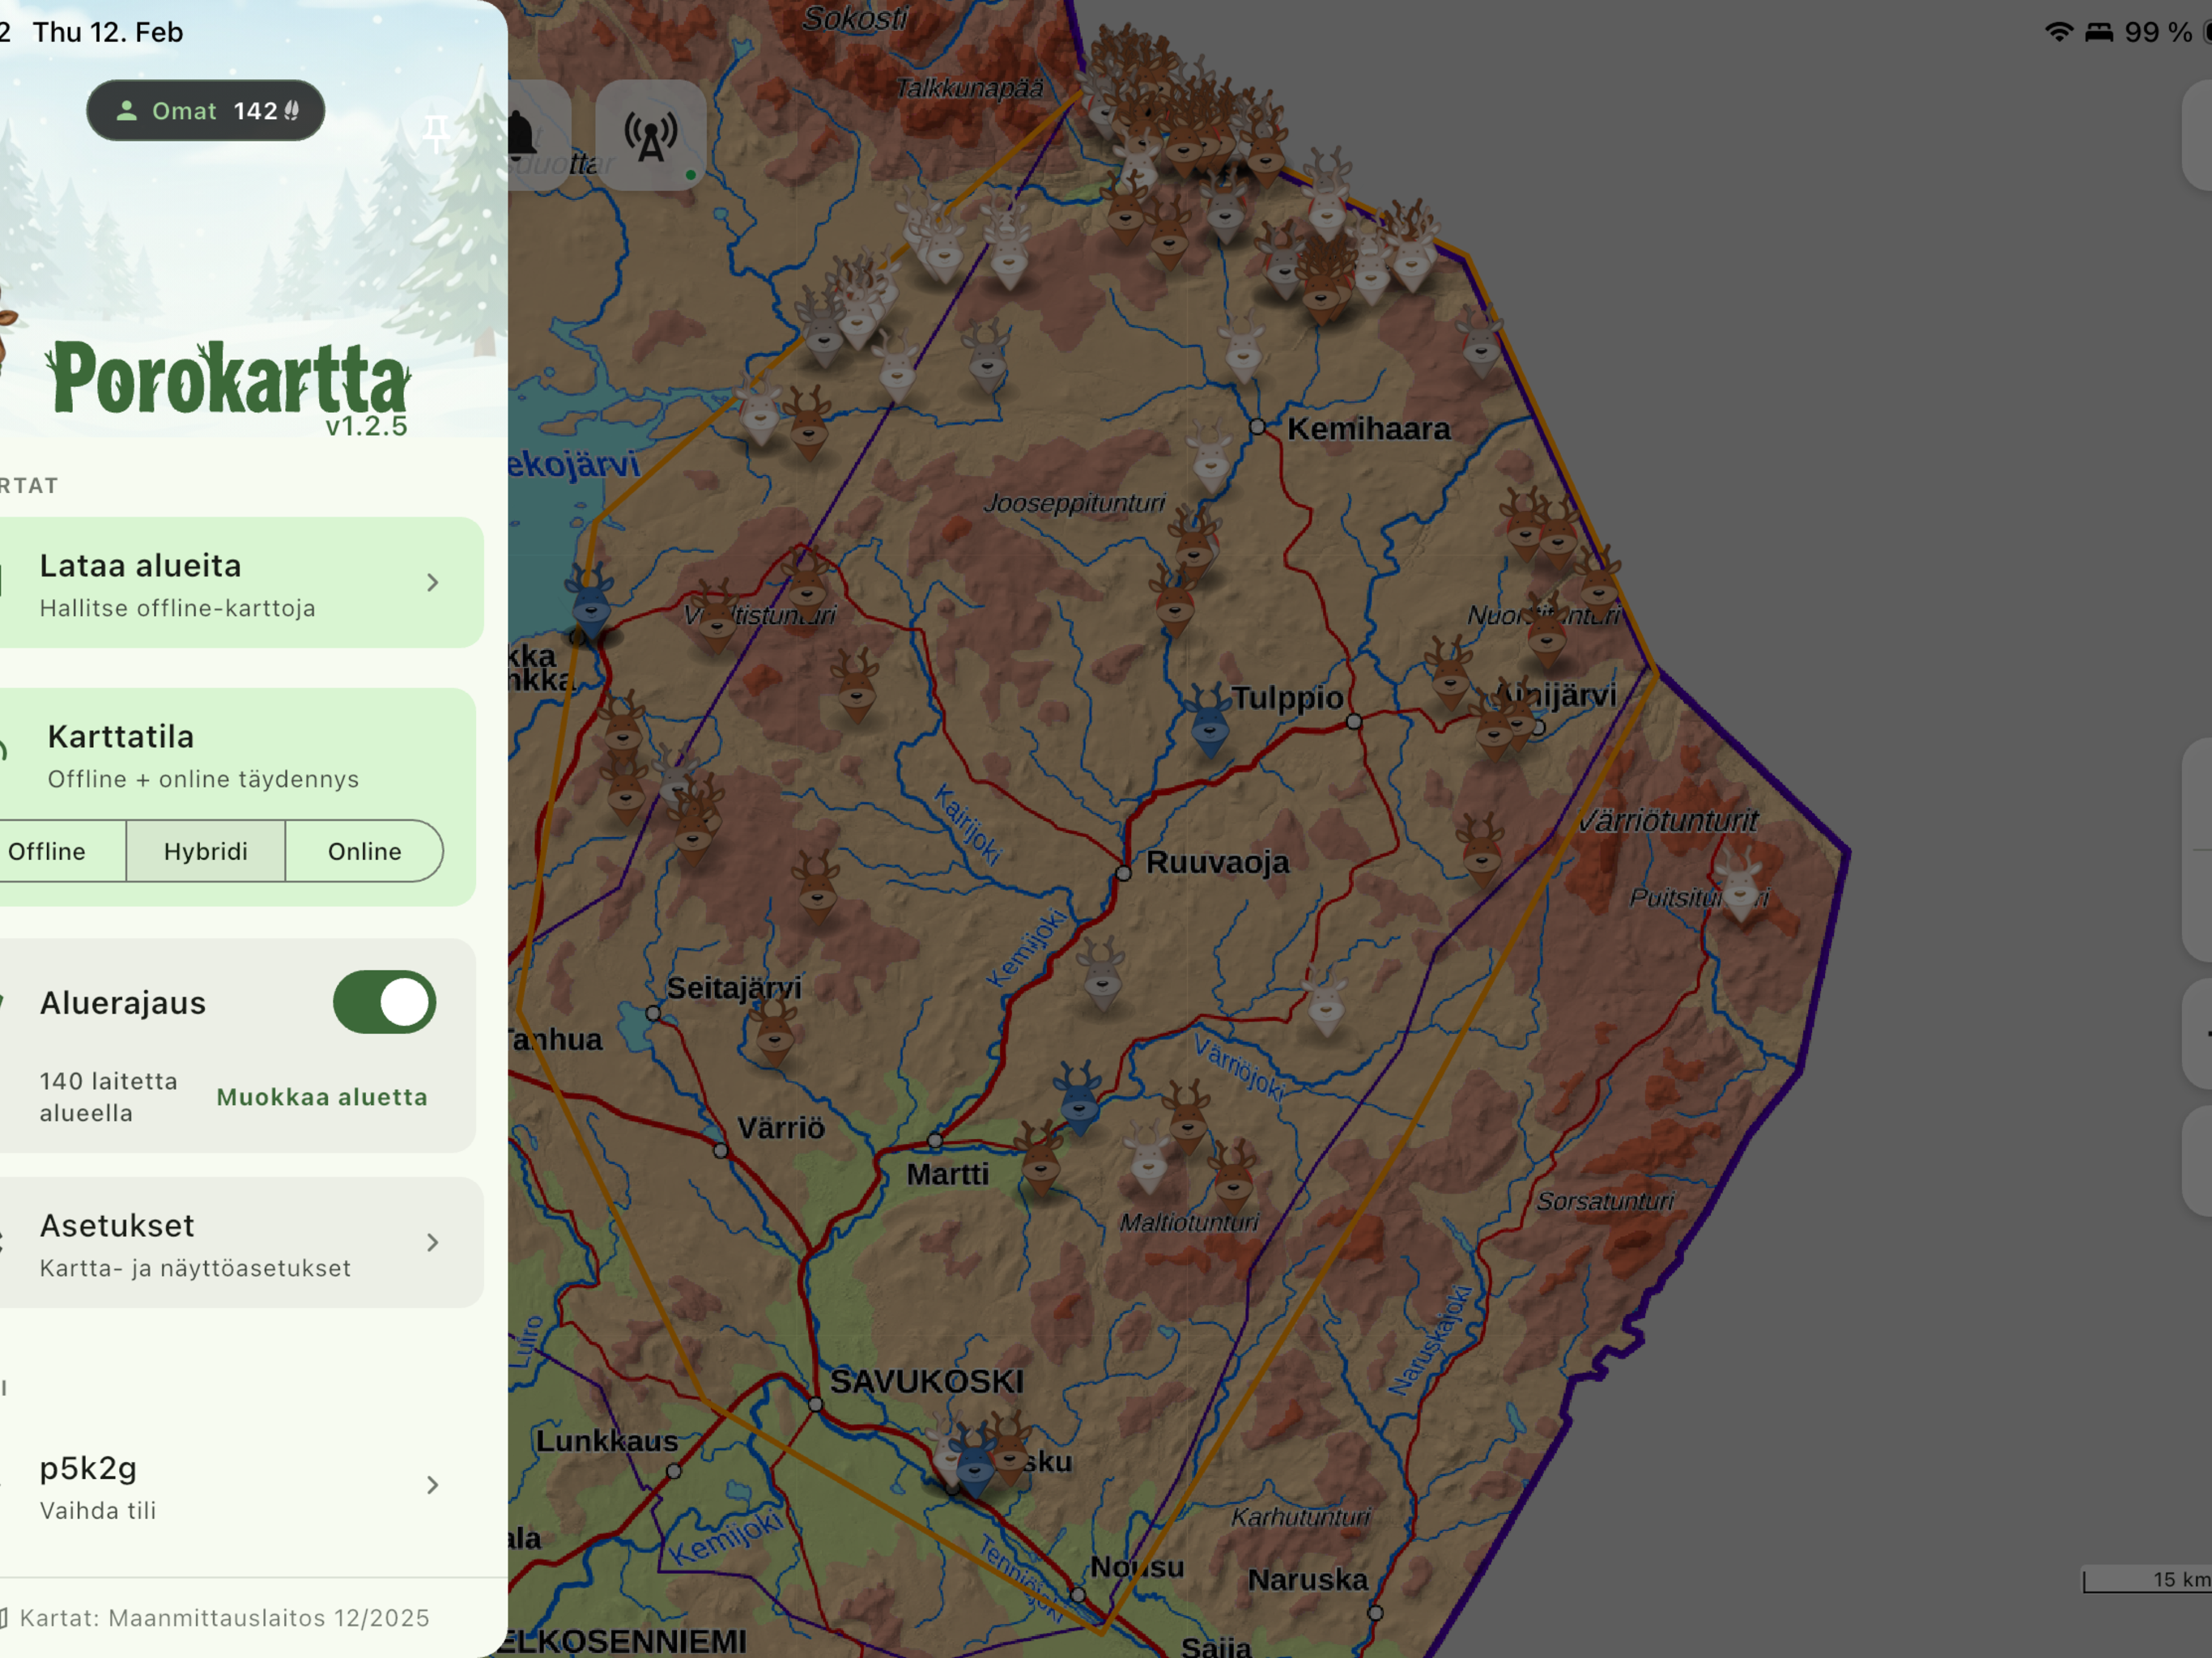Tap the Omat 142 filter pill
The width and height of the screenshot is (2212, 1658).
click(206, 110)
